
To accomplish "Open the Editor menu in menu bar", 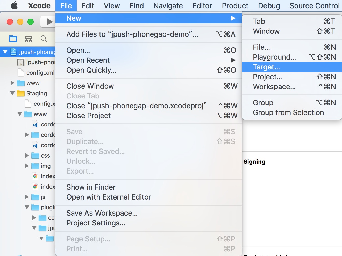I will click(x=202, y=6).
